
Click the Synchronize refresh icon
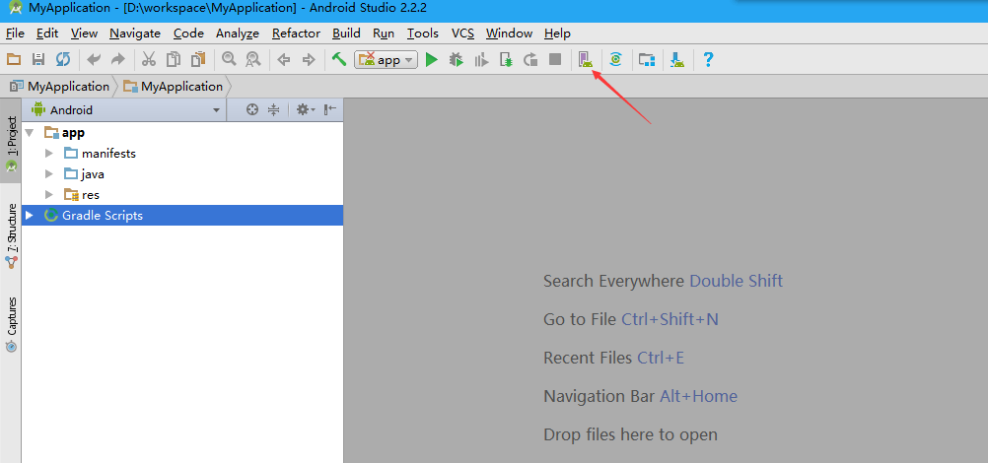tap(62, 60)
